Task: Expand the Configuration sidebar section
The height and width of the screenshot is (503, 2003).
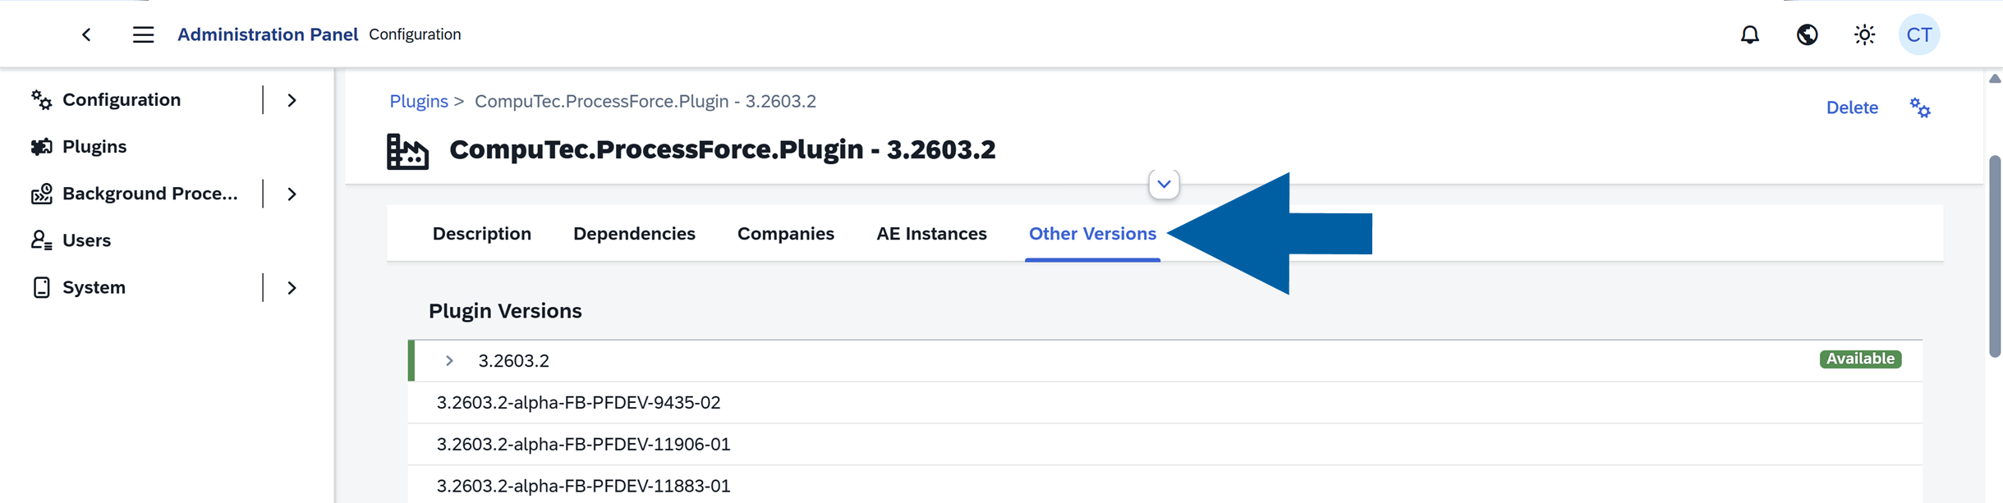Action: point(292,99)
